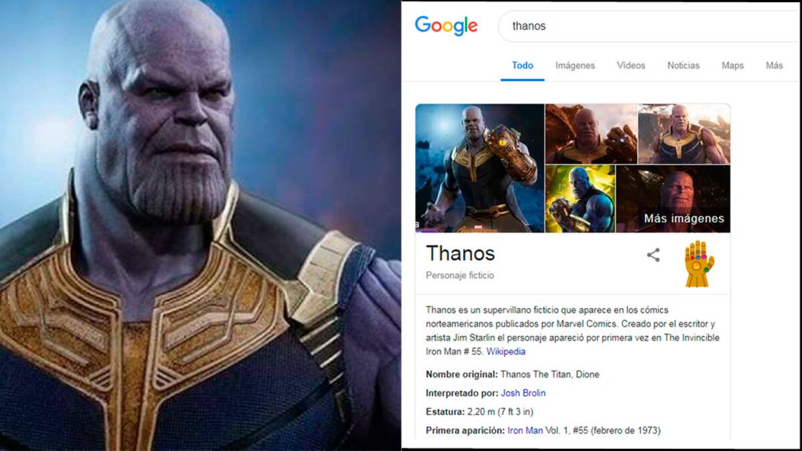Expand the Más menu
The image size is (802, 451).
774,65
